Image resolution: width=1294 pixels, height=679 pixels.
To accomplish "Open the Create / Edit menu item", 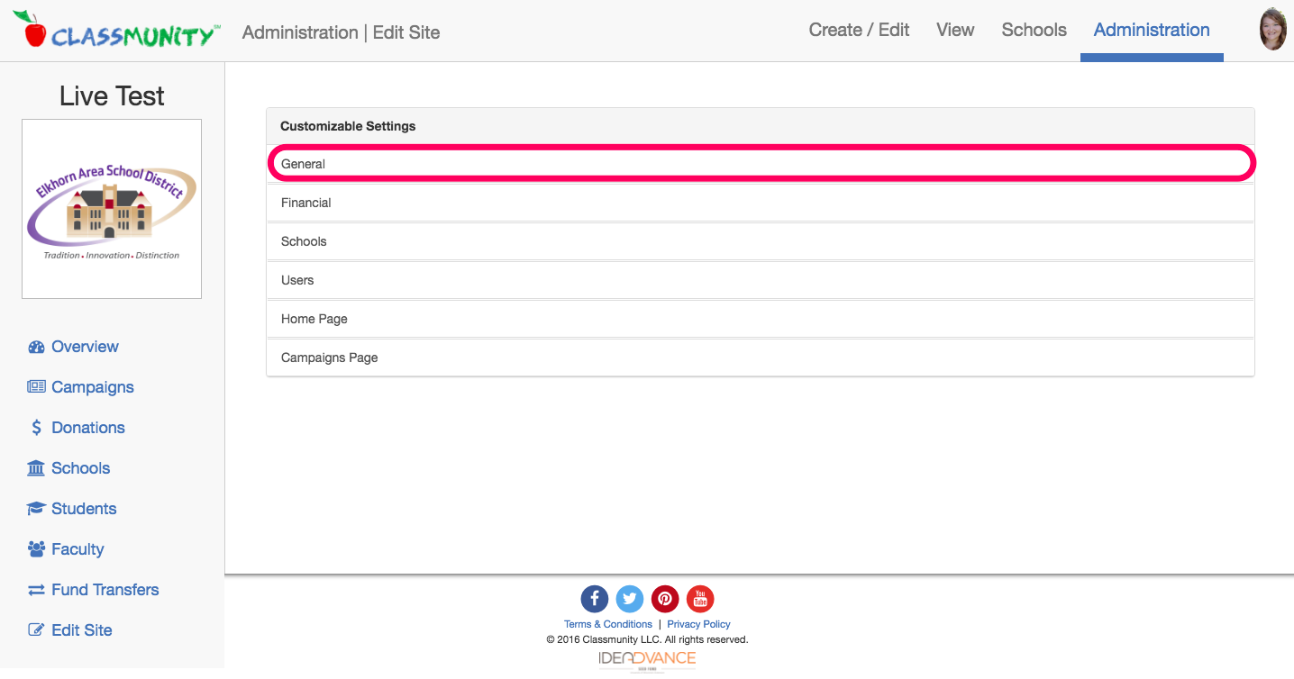I will (x=859, y=30).
